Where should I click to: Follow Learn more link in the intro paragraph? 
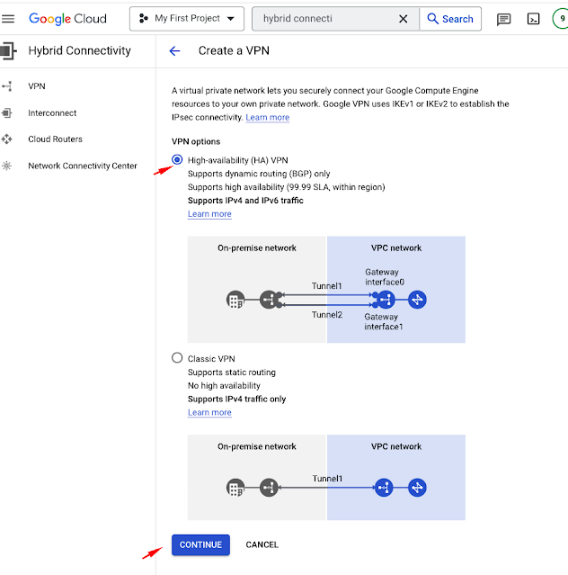pyautogui.click(x=268, y=117)
